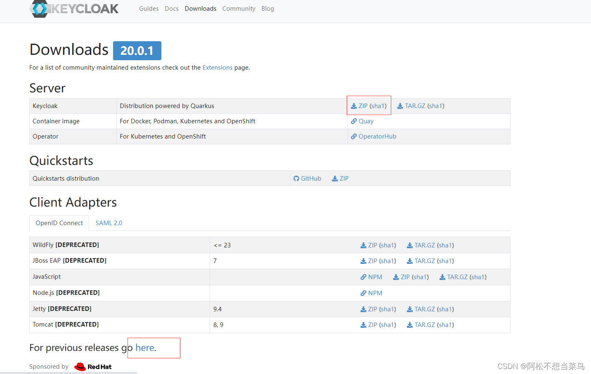Open the Guides navigation item
The width and height of the screenshot is (591, 374).
pos(149,9)
